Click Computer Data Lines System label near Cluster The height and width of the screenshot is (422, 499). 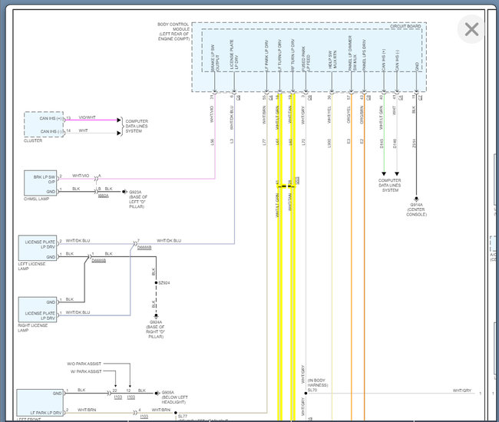pos(137,125)
